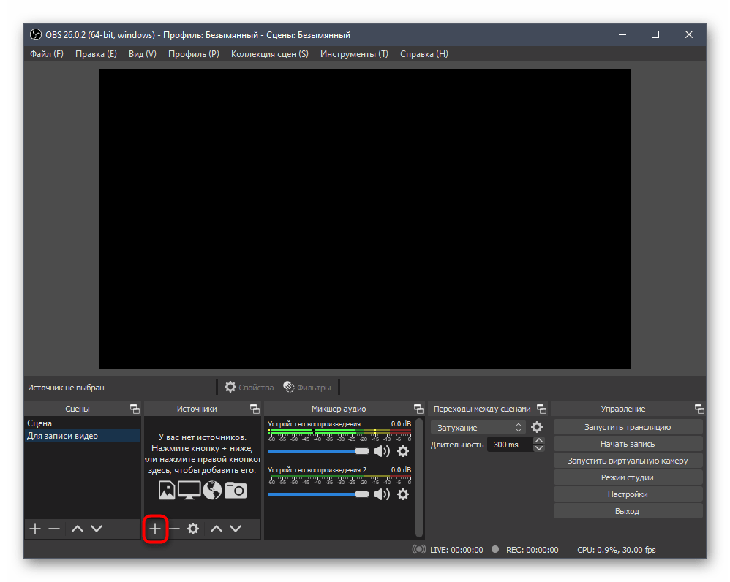Adjust Устройство воспроизведения 2 volume slider
730x582 pixels.
318,494
